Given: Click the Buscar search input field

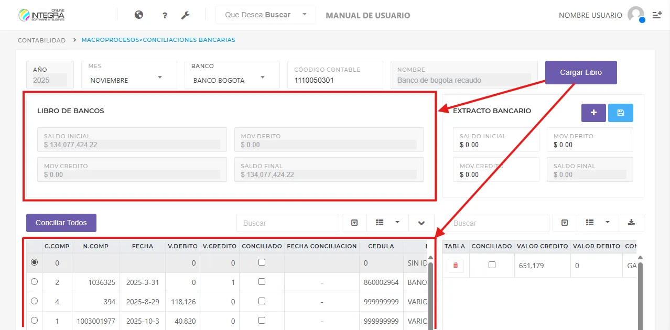Looking at the screenshot, I should [x=287, y=223].
